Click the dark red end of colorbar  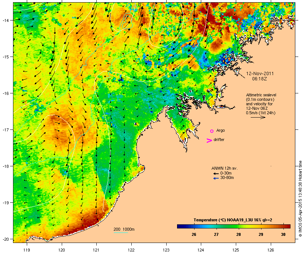tap(288, 226)
